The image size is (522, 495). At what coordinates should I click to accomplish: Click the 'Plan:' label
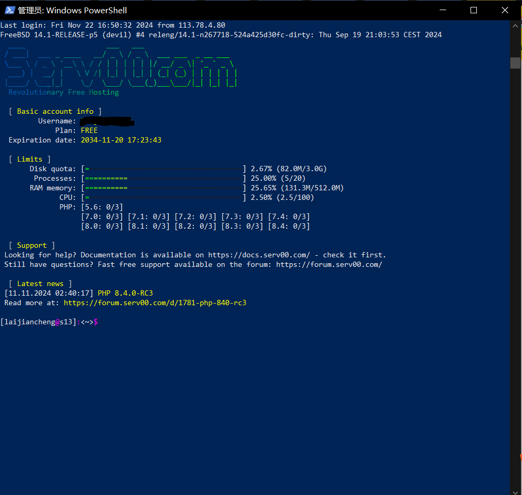pyautogui.click(x=66, y=131)
